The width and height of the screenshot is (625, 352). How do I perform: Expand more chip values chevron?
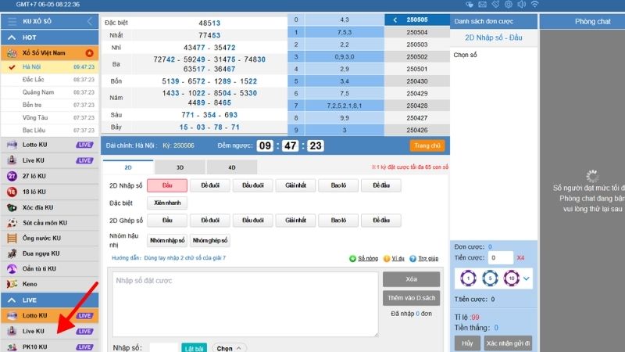527,278
